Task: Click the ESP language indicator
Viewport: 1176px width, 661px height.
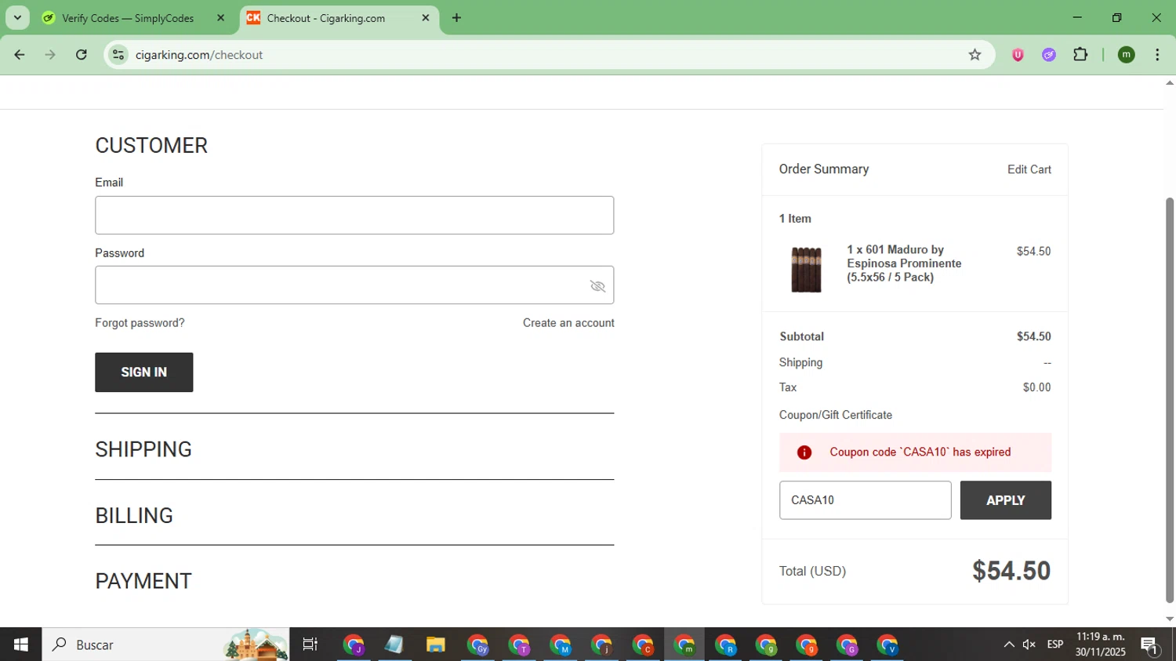Action: tap(1055, 645)
